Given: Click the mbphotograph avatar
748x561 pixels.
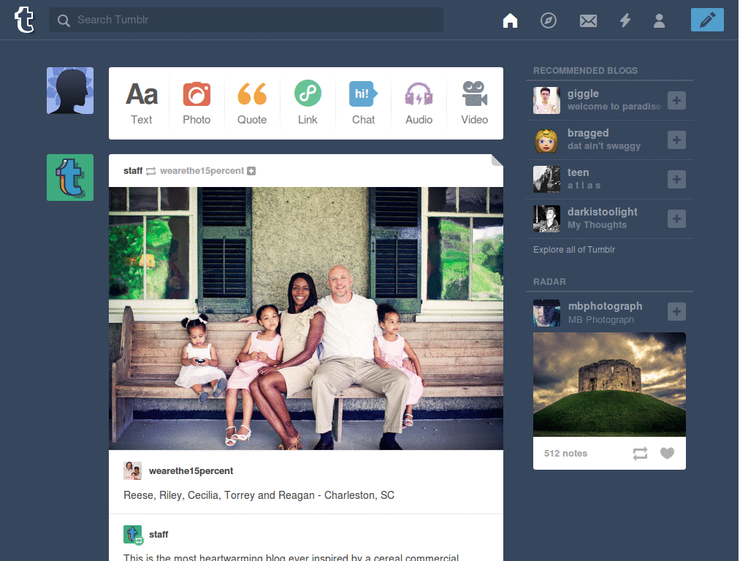Looking at the screenshot, I should coord(546,313).
